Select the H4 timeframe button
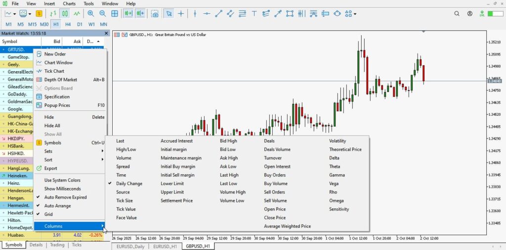506x250 pixels. click(68, 24)
